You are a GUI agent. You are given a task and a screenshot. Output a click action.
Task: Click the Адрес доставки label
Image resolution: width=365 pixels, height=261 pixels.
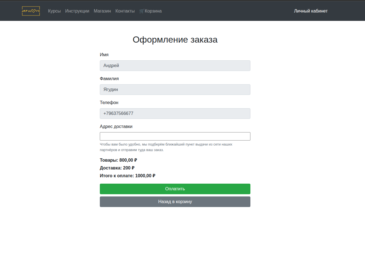click(116, 127)
